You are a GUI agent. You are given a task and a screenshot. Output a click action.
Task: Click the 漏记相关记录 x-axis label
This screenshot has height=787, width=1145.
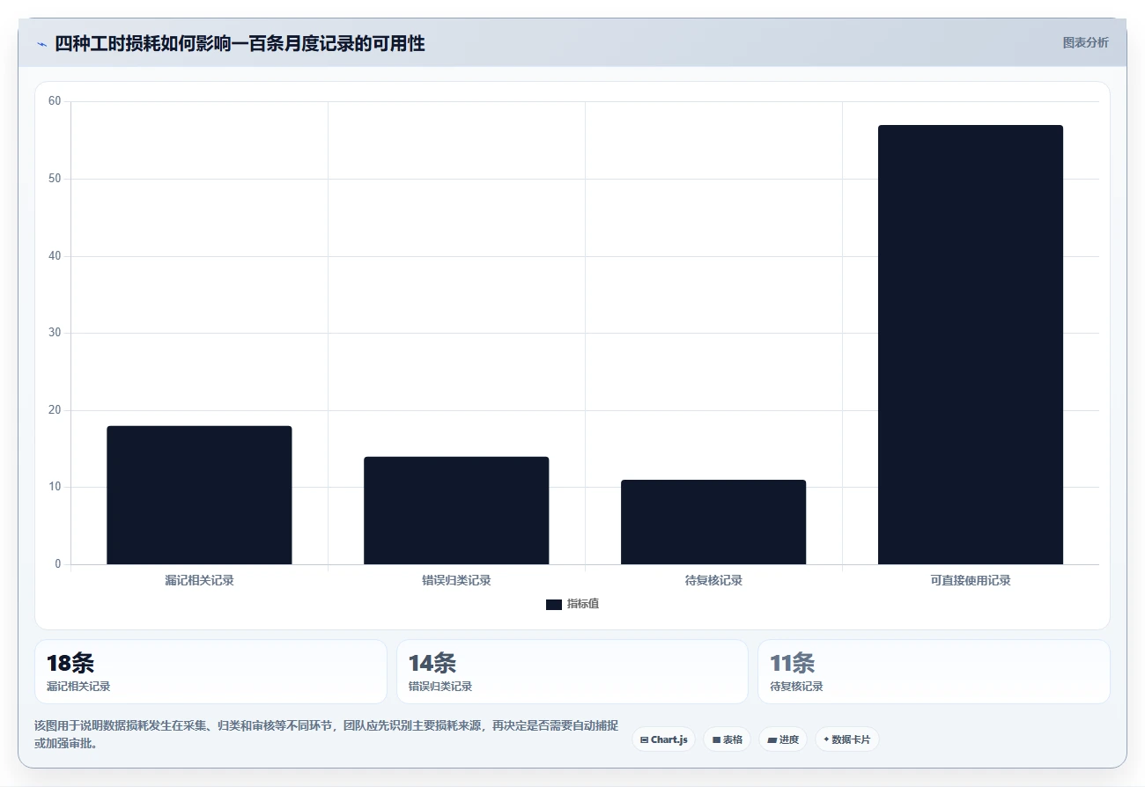(x=199, y=581)
